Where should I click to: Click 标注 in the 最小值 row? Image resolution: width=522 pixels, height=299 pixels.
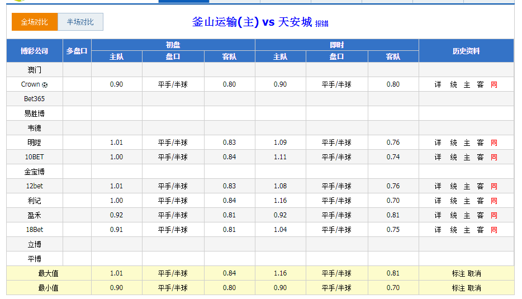458,288
